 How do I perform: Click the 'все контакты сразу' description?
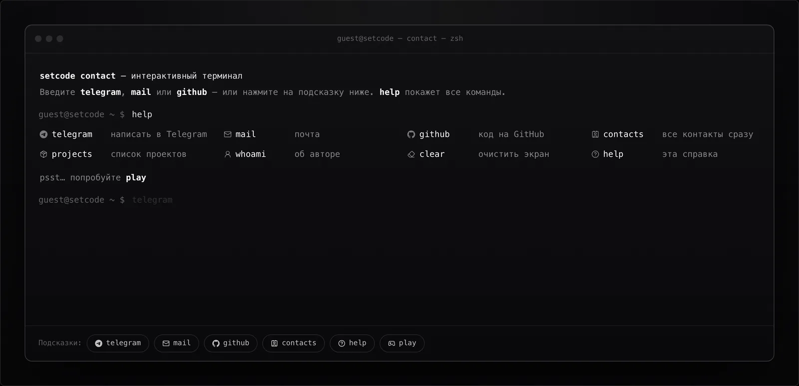708,134
